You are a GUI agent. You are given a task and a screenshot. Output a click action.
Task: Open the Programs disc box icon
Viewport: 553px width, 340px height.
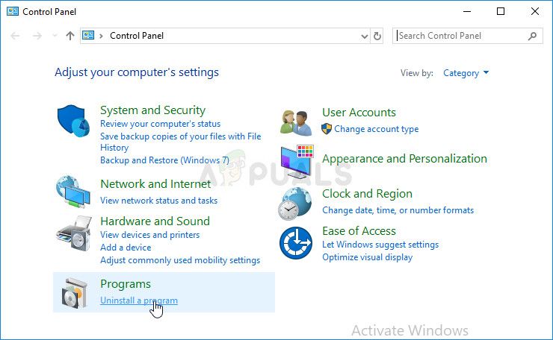tap(74, 293)
